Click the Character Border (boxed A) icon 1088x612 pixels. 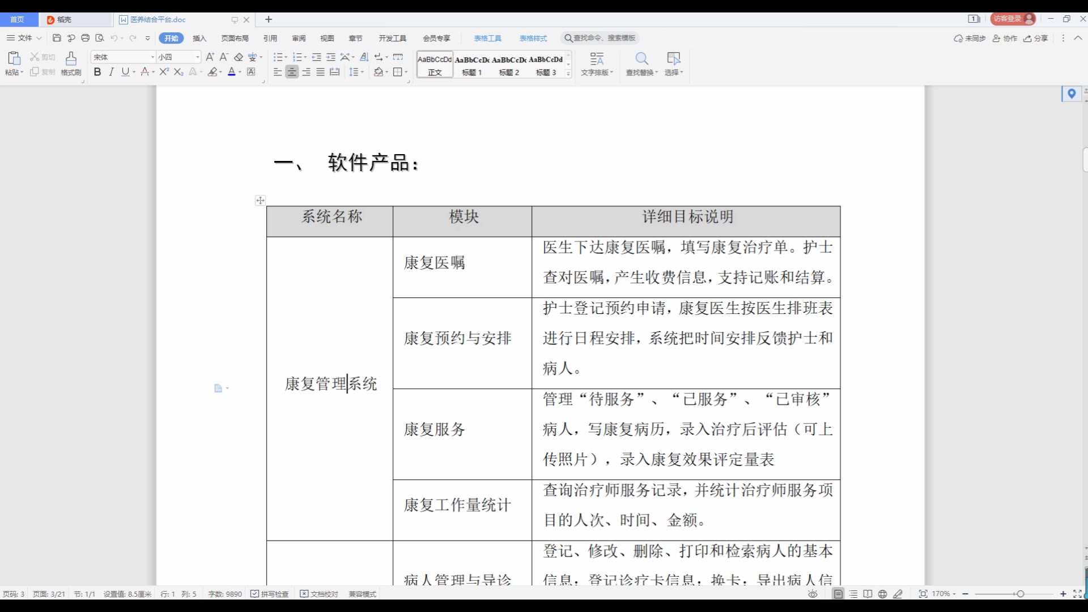[x=252, y=72]
